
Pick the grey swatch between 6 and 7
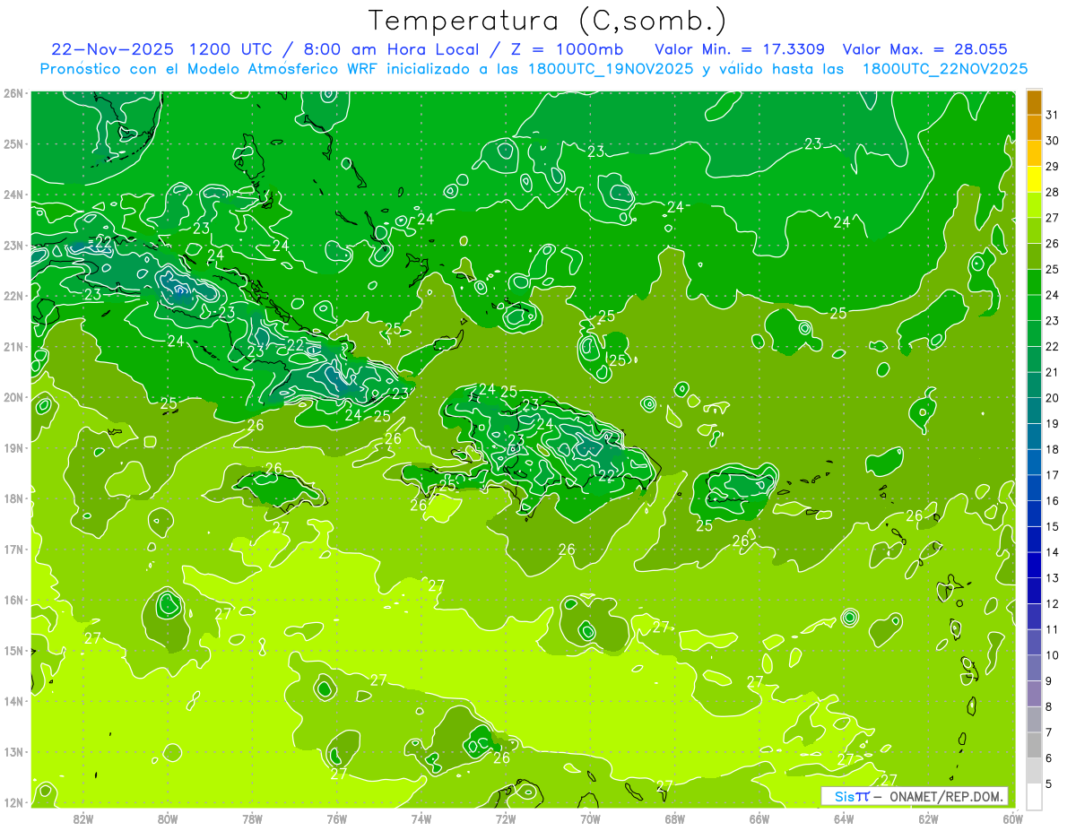[1034, 745]
